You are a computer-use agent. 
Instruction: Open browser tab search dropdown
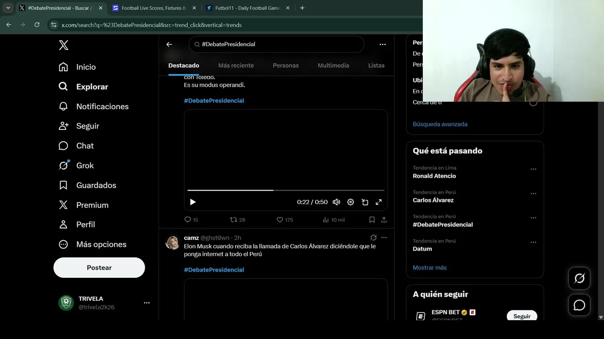click(x=8, y=8)
